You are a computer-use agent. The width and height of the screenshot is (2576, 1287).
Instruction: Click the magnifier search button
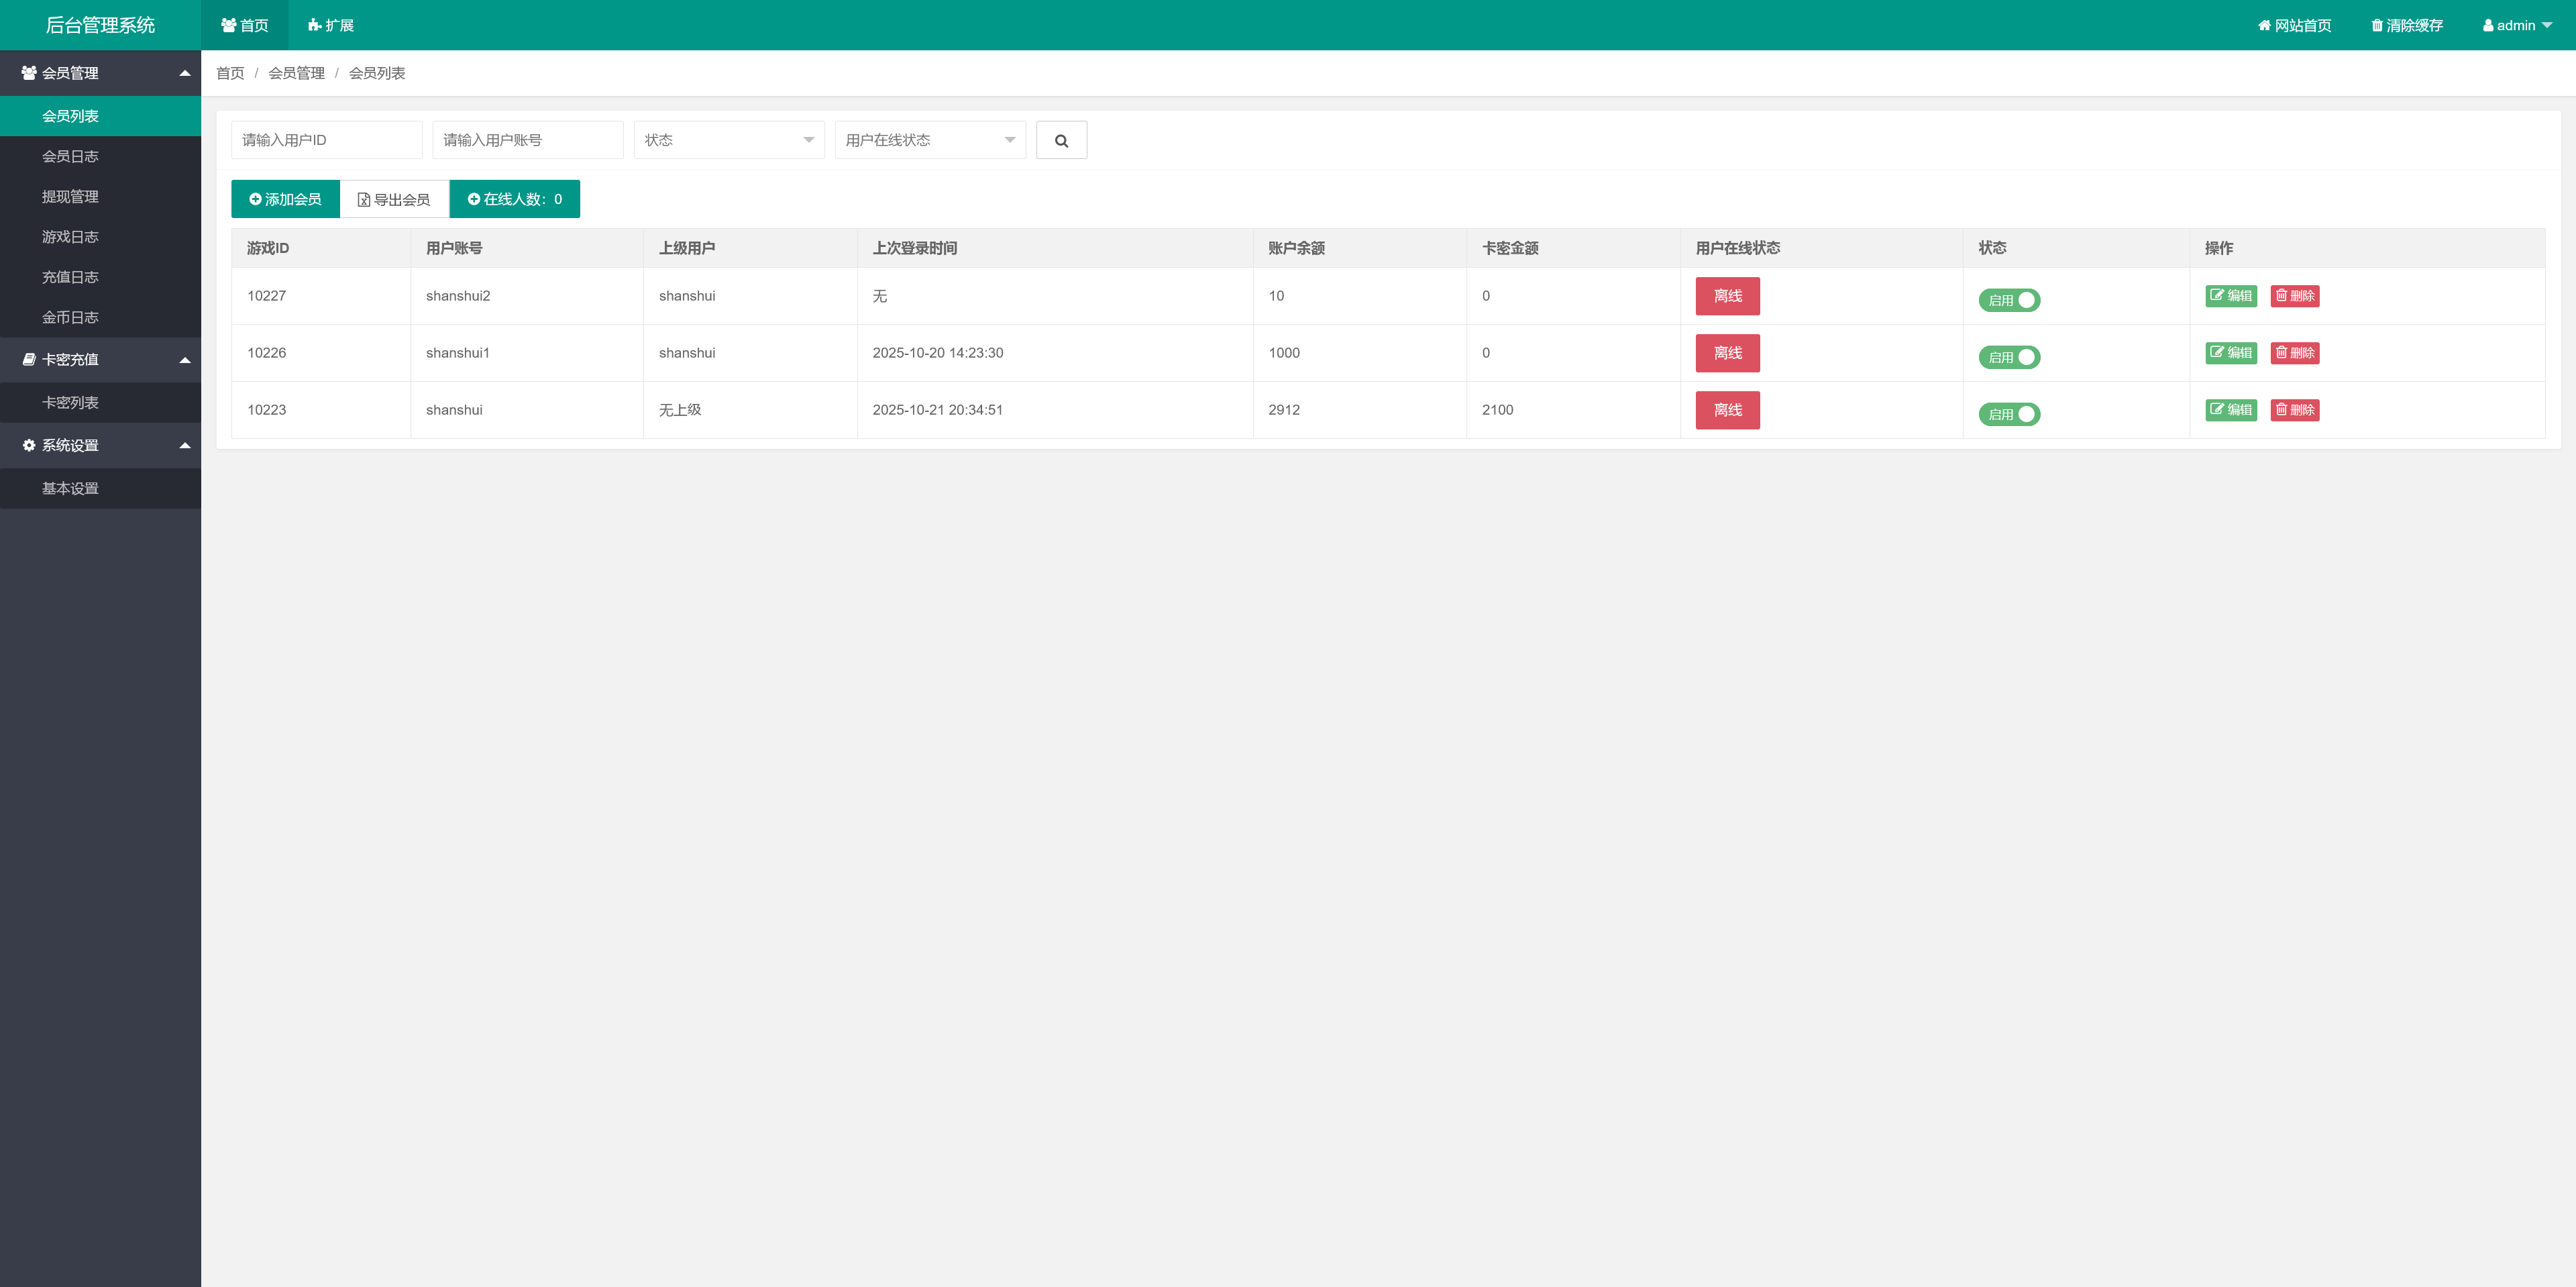1061,140
